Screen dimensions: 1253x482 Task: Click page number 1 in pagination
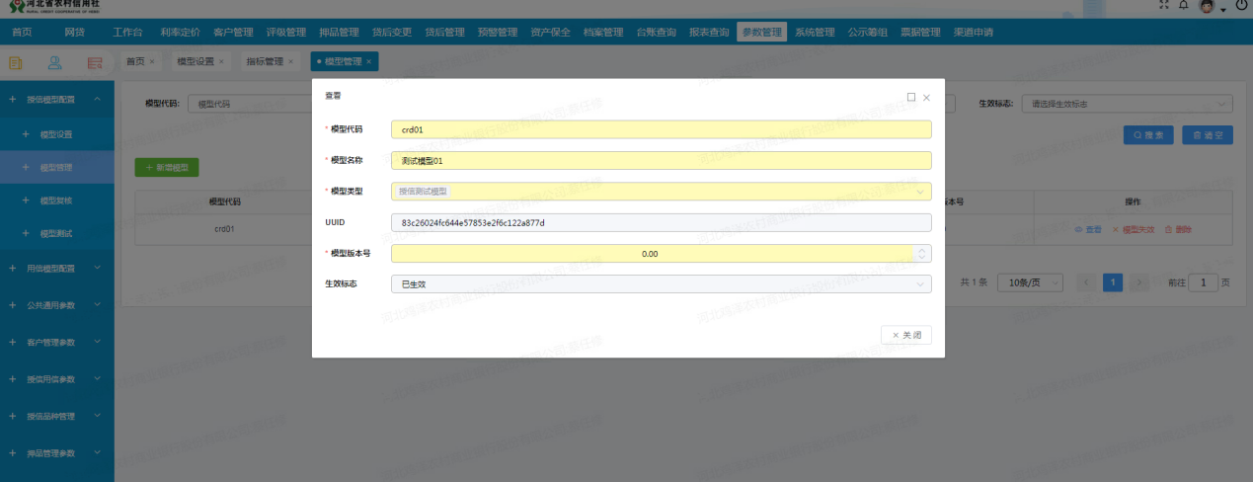pos(1113,282)
